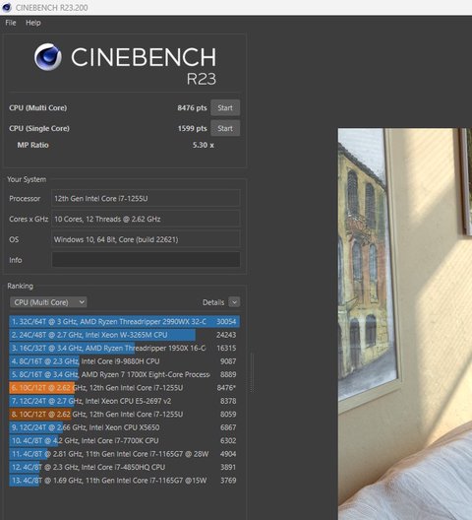Click the 30054 score in ranking
Image resolution: width=472 pixels, height=520 pixels.
(x=226, y=321)
